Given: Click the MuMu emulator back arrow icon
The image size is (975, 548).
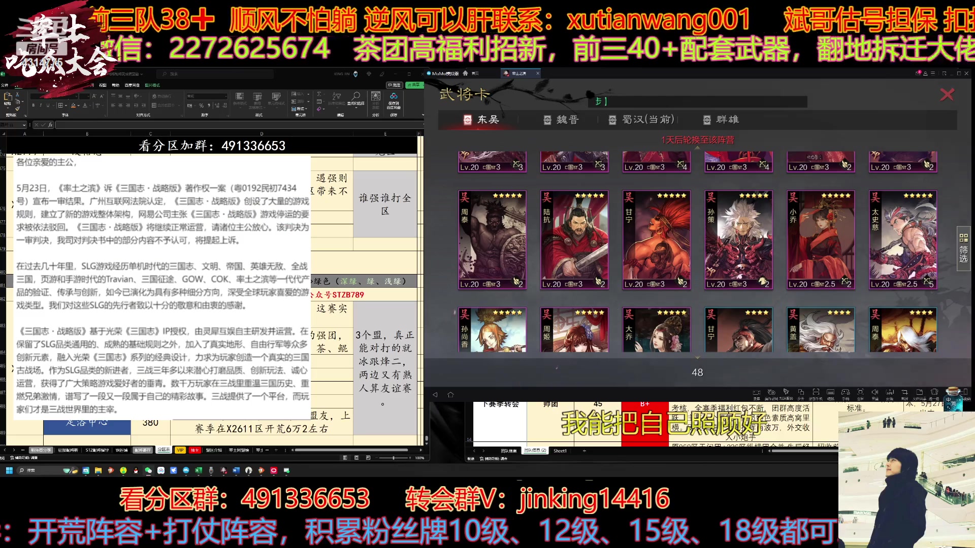Looking at the screenshot, I should tap(435, 394).
